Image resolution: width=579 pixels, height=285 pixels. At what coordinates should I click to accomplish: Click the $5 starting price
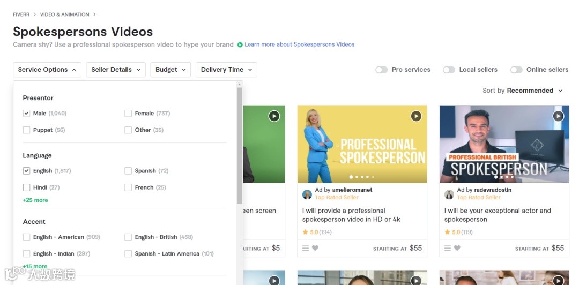tap(276, 248)
